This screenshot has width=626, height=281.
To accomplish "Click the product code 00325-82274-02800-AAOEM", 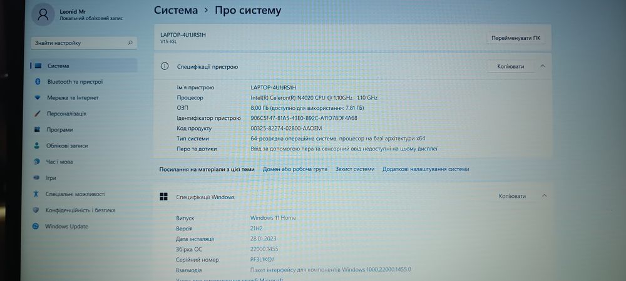I will coord(286,129).
